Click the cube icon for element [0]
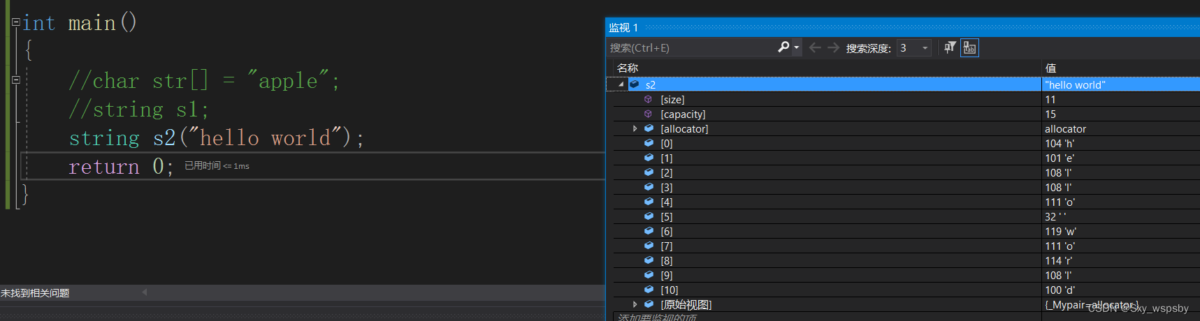1200x321 pixels. (x=649, y=143)
